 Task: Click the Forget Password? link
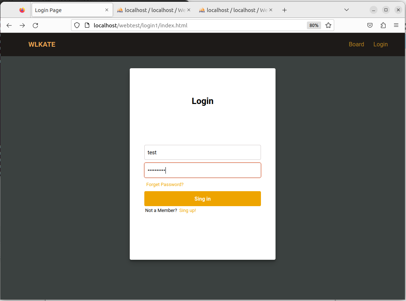point(165,185)
